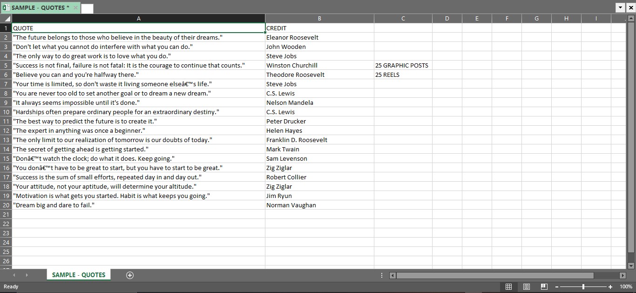Select row 20 header
636x293 pixels.
6,205
